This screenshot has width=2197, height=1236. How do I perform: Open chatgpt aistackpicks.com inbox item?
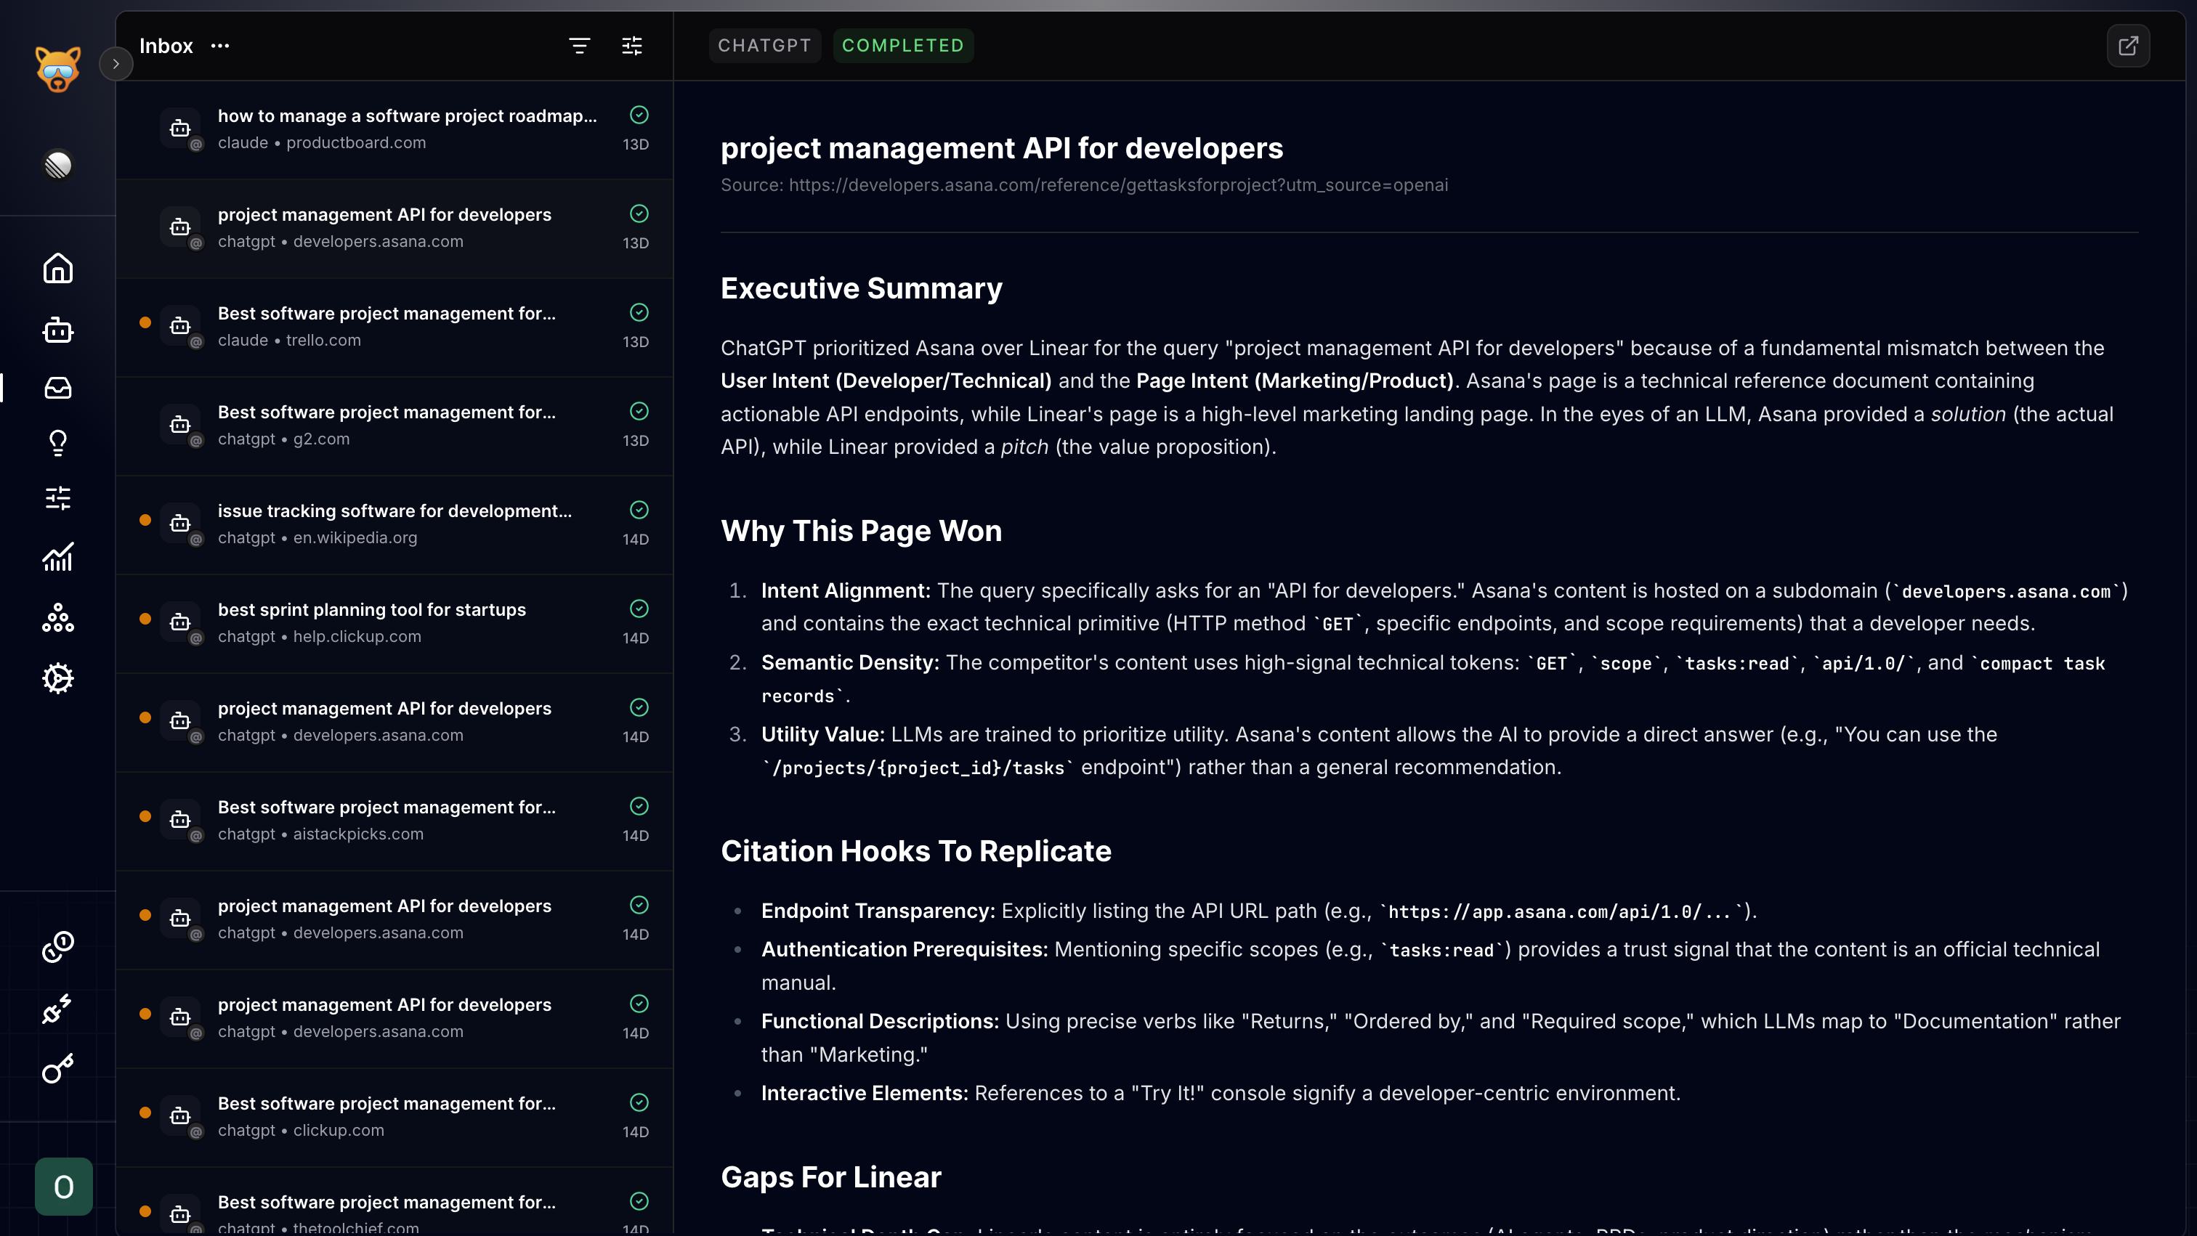click(x=394, y=821)
